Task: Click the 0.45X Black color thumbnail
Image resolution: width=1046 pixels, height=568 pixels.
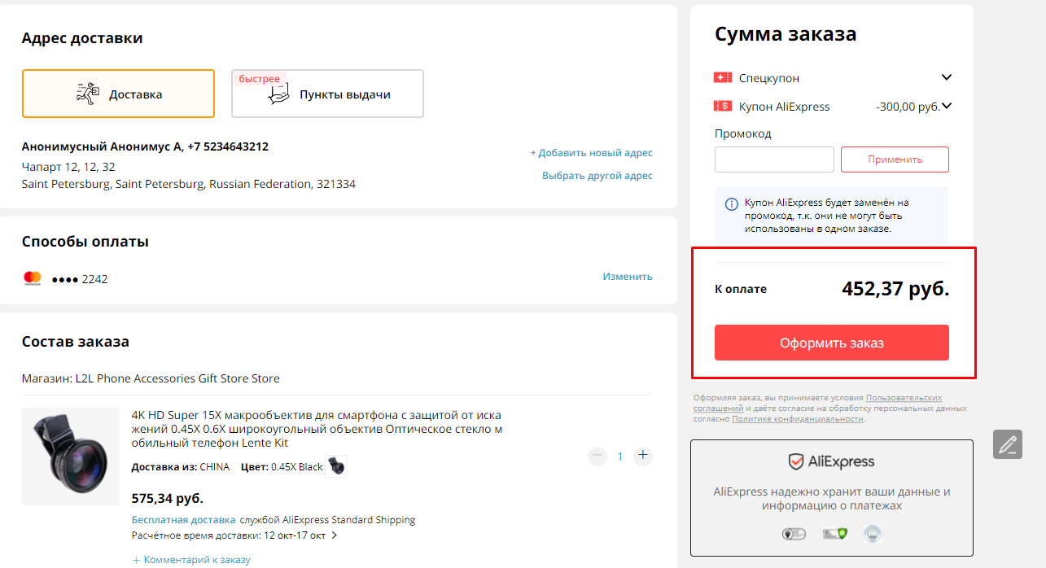Action: tap(336, 466)
